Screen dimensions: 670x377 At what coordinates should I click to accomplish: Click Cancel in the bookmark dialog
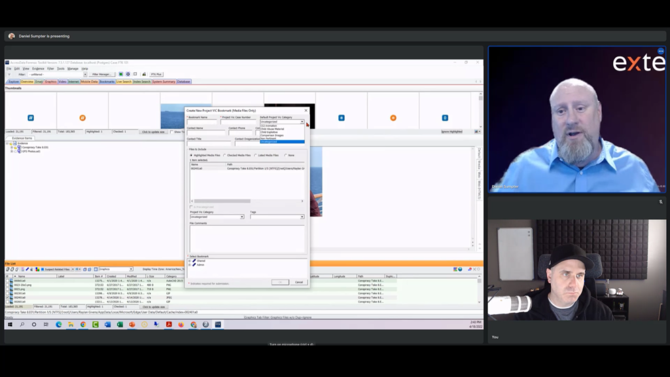tap(299, 283)
